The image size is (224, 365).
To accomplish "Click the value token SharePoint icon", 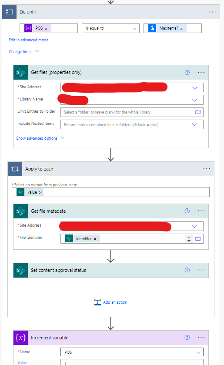I will pyautogui.click(x=20, y=192).
